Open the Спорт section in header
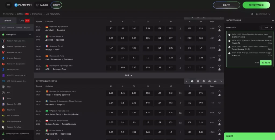The height and width of the screenshot is (140, 275). click(x=56, y=5)
